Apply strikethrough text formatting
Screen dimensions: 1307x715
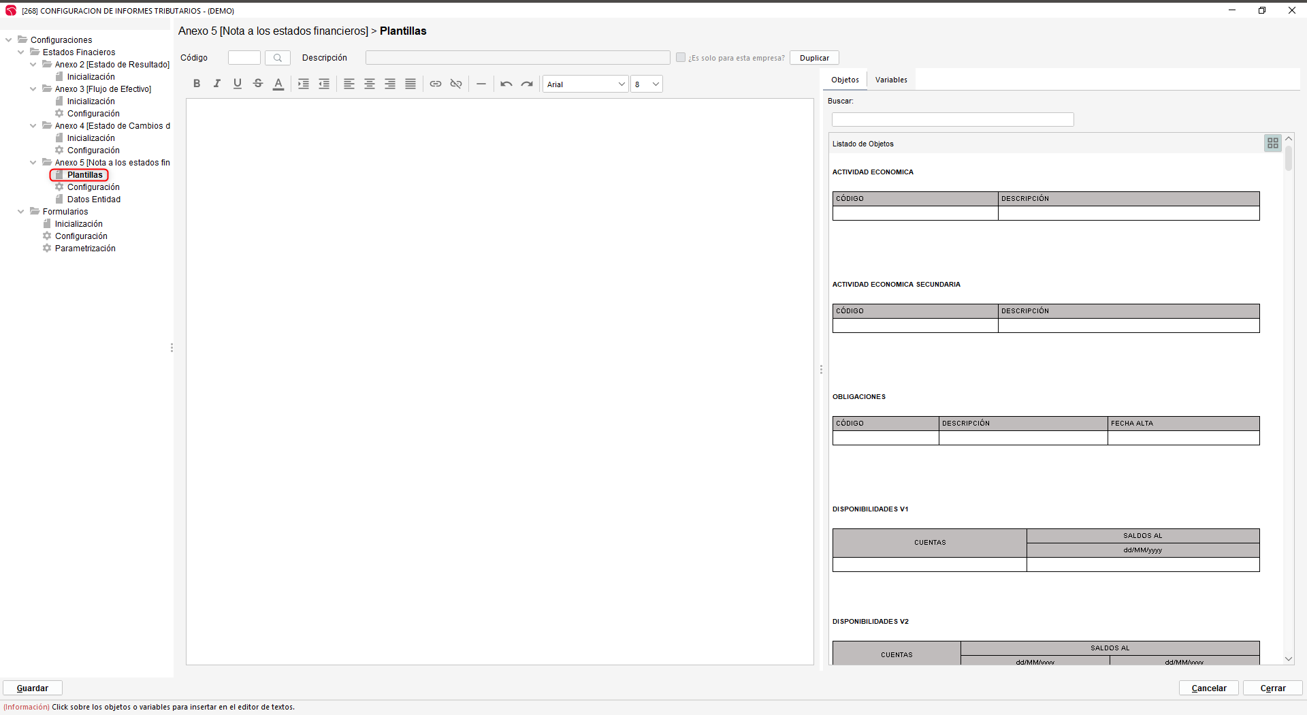(x=258, y=84)
